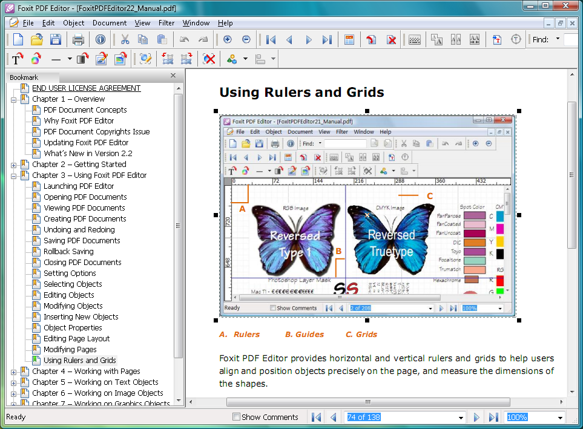Enable the Show Comments checkbox
The image size is (583, 429).
(x=235, y=417)
